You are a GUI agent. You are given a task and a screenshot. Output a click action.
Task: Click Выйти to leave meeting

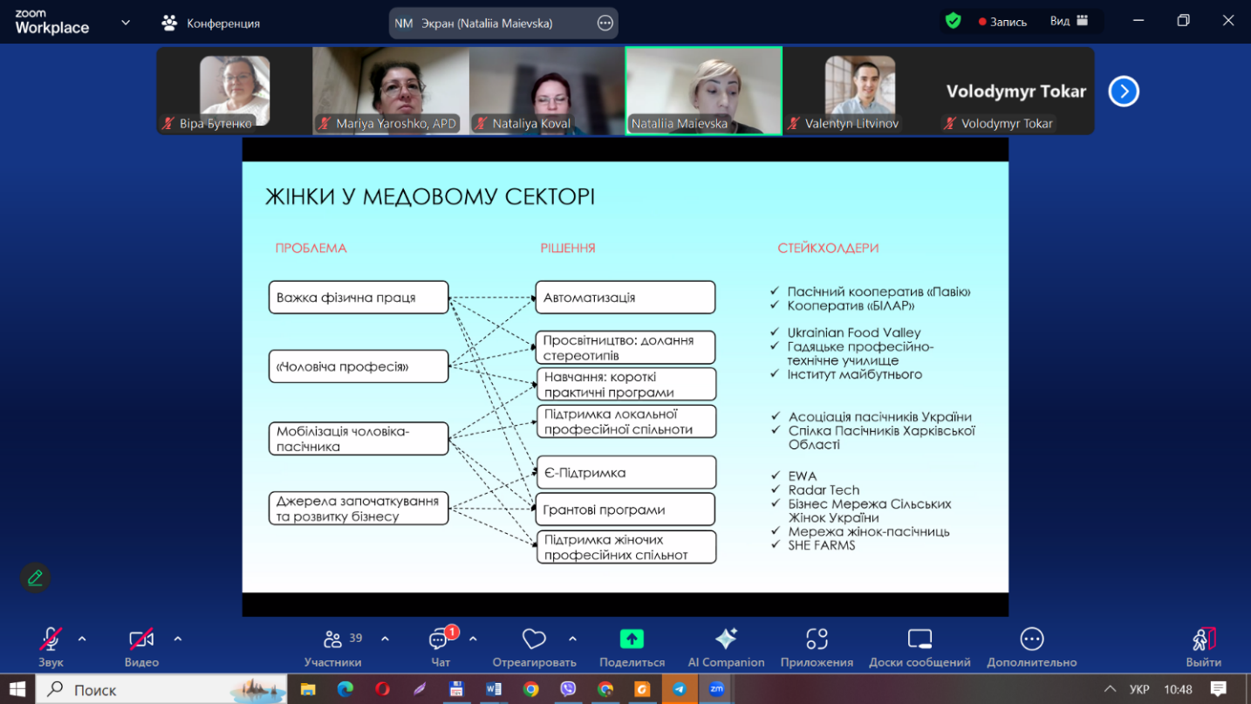(1204, 646)
